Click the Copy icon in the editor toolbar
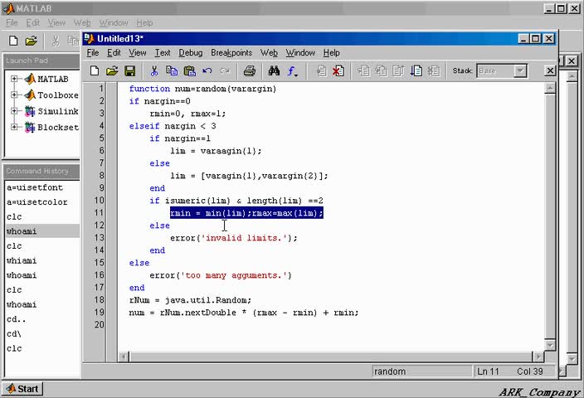Image resolution: width=584 pixels, height=398 pixels. point(172,70)
